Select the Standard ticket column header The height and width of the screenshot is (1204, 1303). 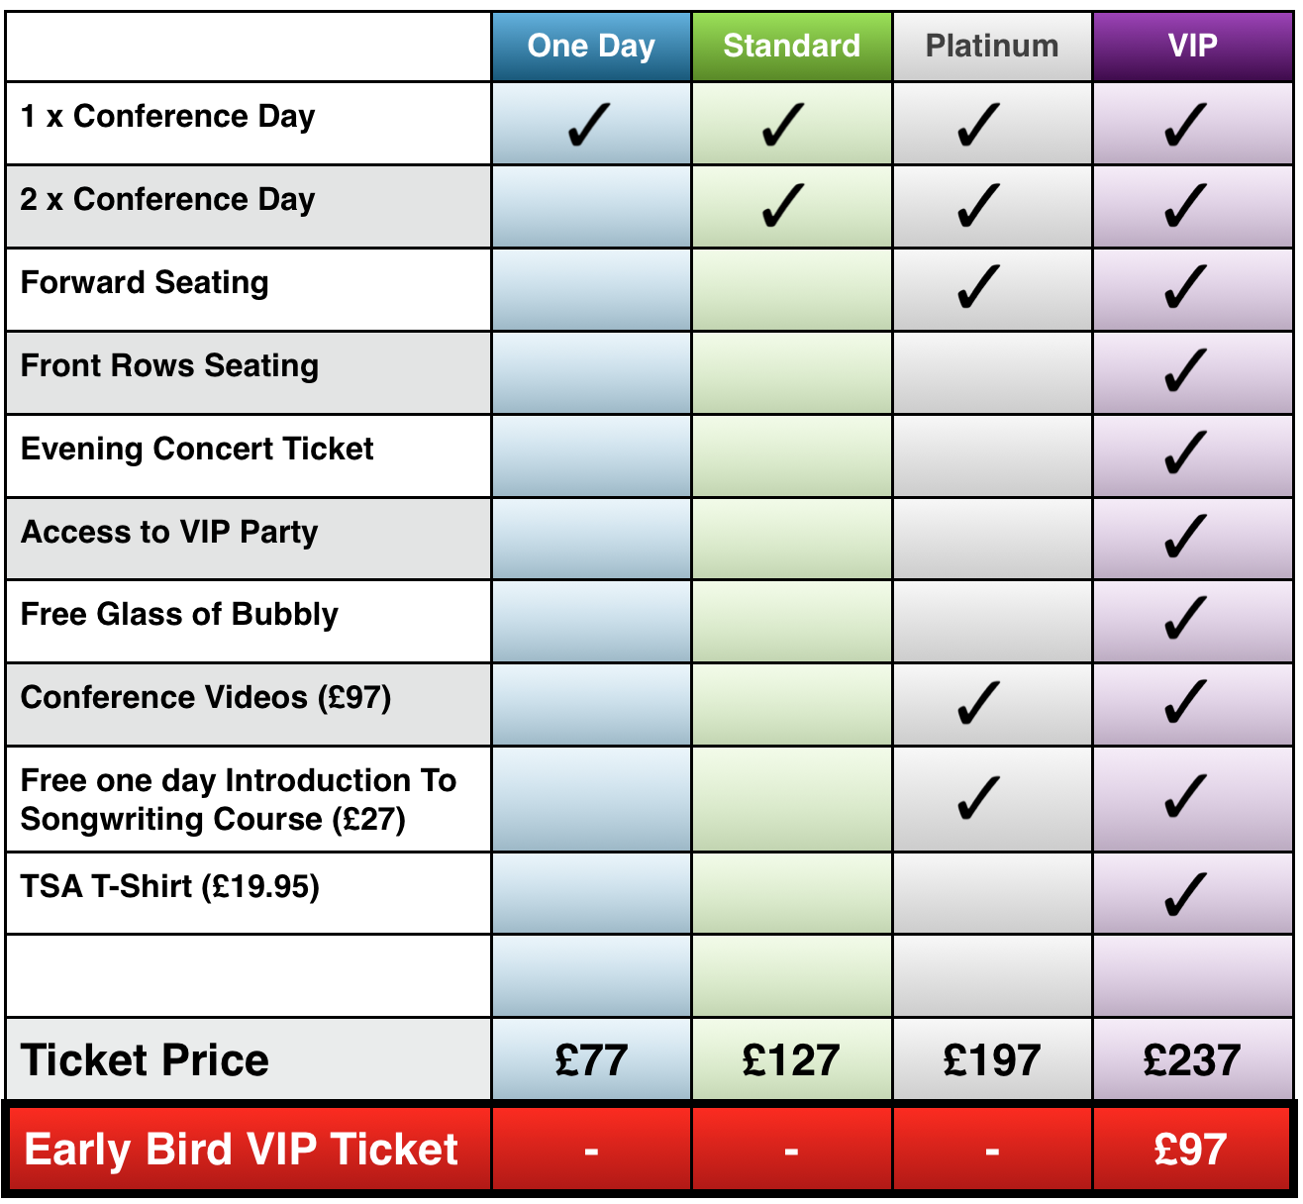pos(791,47)
